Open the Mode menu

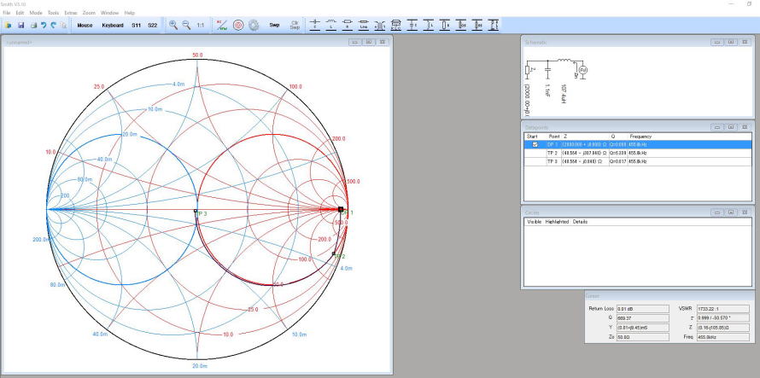[36, 12]
